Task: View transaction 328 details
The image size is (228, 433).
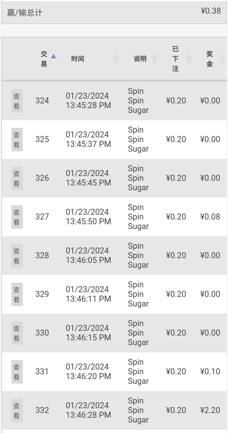Action: point(17,256)
